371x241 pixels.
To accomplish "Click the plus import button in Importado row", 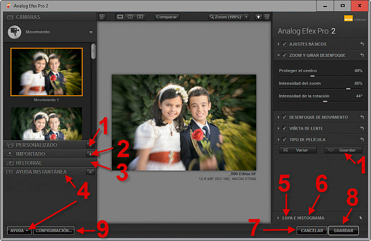I will (x=90, y=154).
